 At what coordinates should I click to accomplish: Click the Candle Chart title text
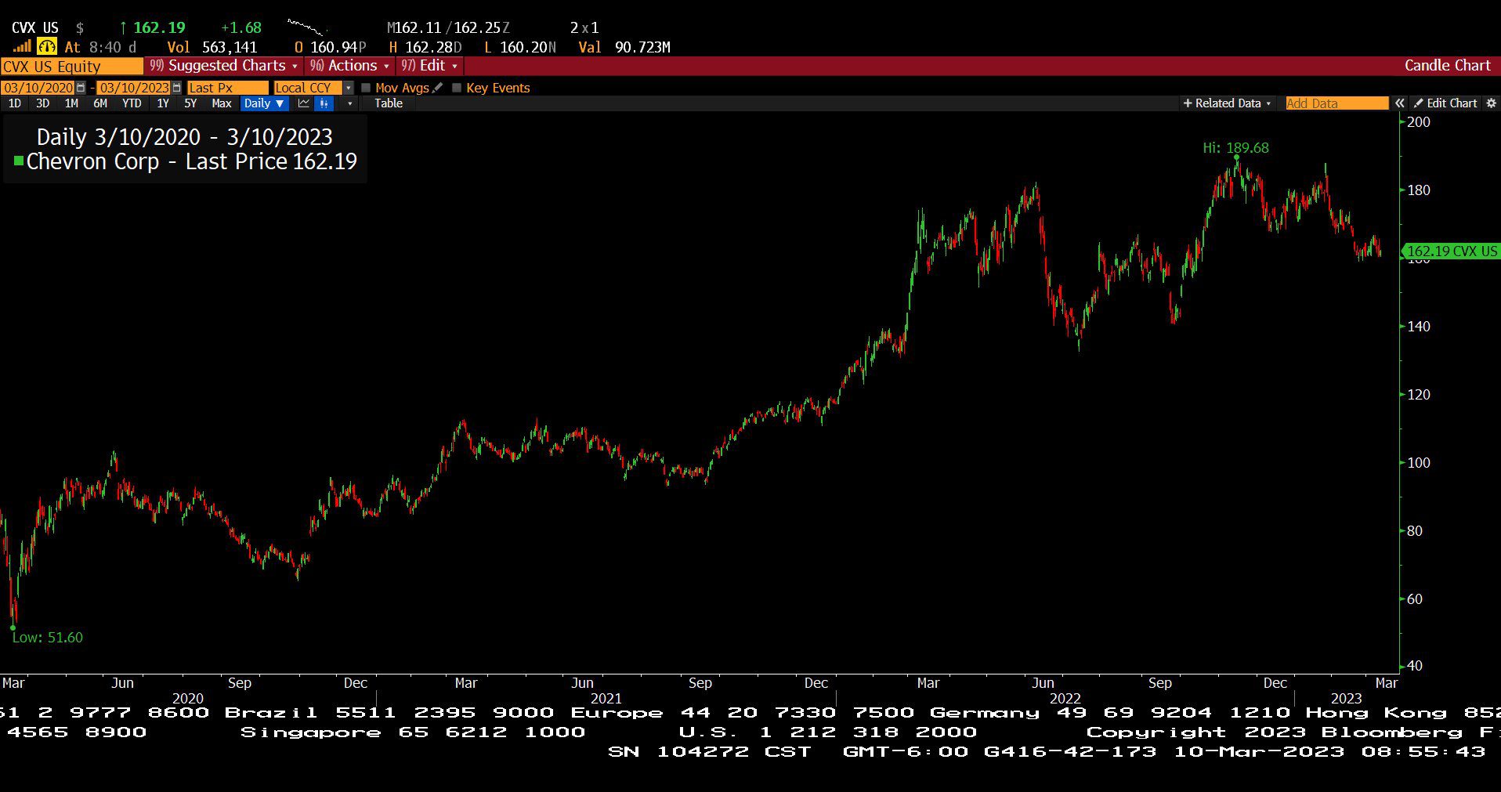(1447, 66)
